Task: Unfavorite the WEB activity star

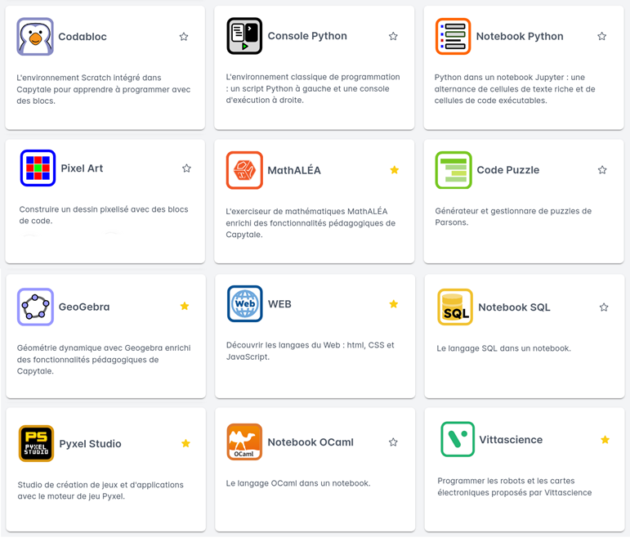Action: point(394,304)
